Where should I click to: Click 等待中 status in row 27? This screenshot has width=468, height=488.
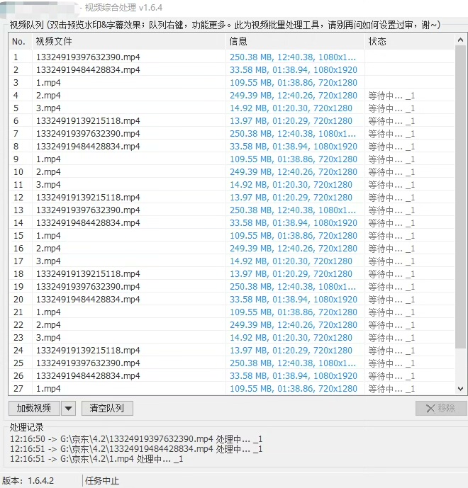(x=391, y=389)
